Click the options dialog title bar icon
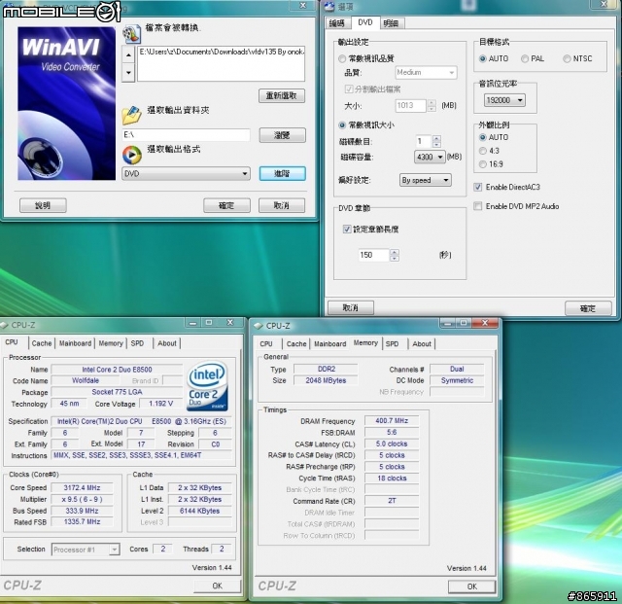This screenshot has height=604, width=622. 329,6
